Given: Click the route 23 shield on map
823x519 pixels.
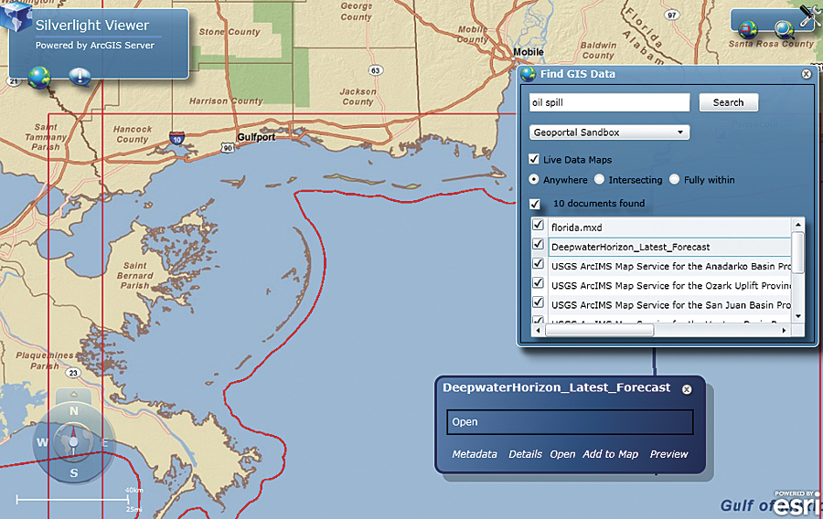Looking at the screenshot, I should 73,373.
